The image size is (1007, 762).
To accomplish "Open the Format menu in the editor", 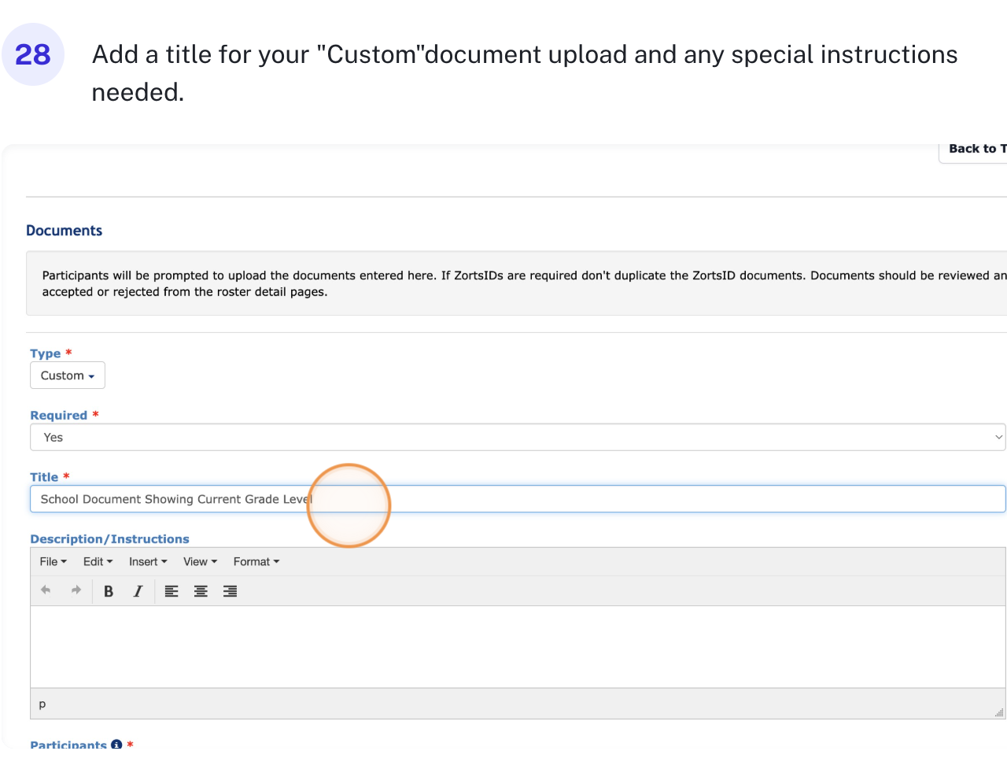I will pyautogui.click(x=256, y=561).
